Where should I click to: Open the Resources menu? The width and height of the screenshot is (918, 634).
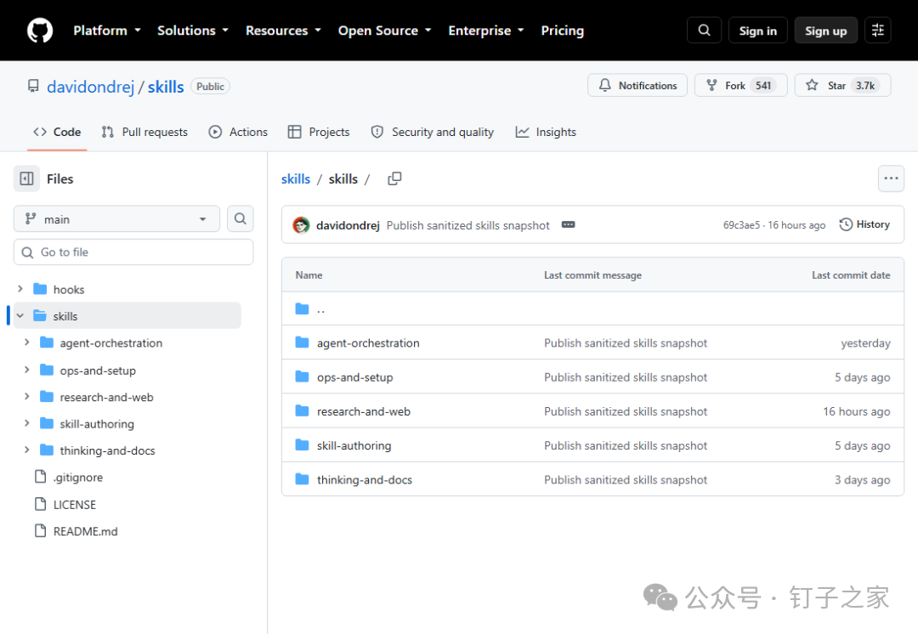tap(283, 31)
